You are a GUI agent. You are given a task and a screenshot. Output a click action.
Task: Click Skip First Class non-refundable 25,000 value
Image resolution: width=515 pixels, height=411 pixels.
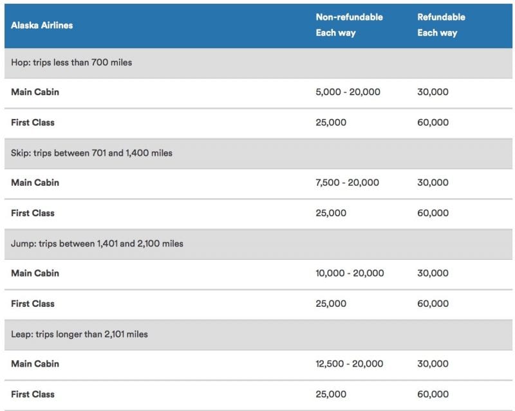331,214
